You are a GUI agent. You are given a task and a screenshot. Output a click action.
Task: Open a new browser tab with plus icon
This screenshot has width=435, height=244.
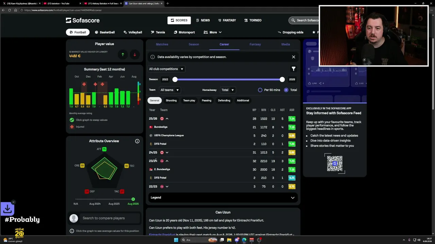pyautogui.click(x=168, y=3)
